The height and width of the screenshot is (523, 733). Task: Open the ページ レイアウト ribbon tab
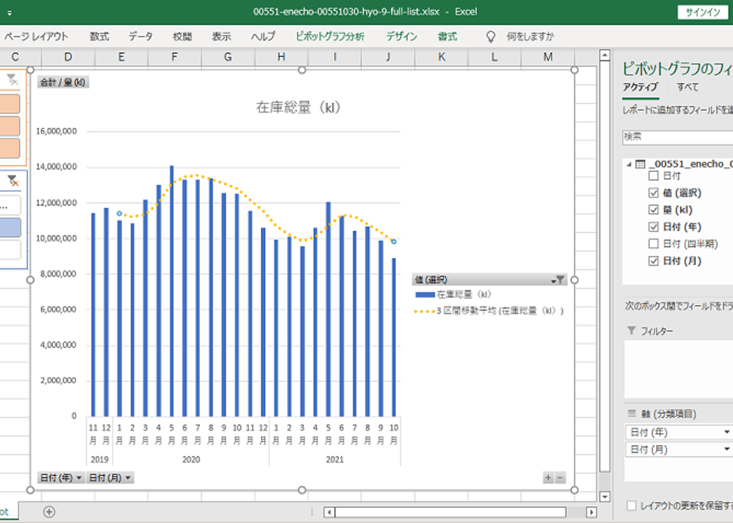coord(36,36)
